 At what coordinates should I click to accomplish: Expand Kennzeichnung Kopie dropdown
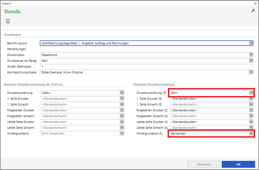251,72
